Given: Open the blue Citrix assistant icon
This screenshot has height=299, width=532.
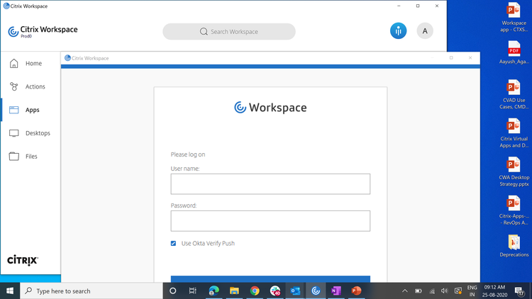Looking at the screenshot, I should (399, 31).
